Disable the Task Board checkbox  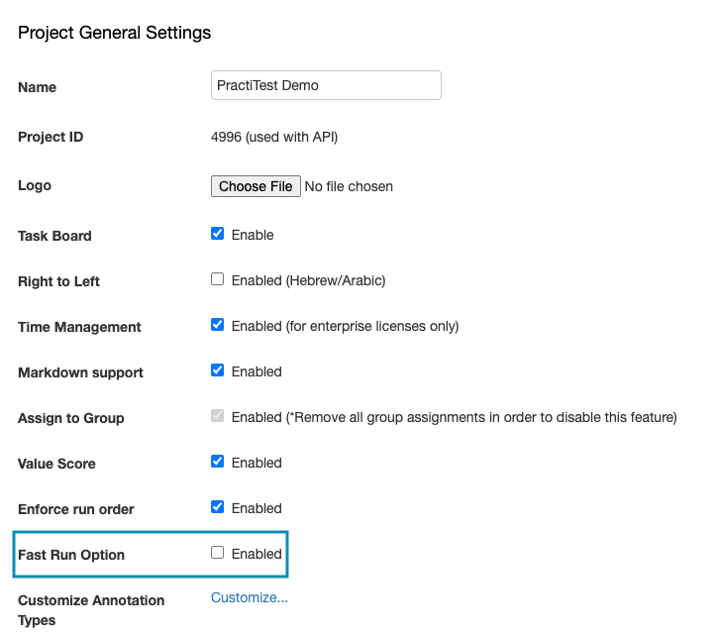[x=218, y=235]
